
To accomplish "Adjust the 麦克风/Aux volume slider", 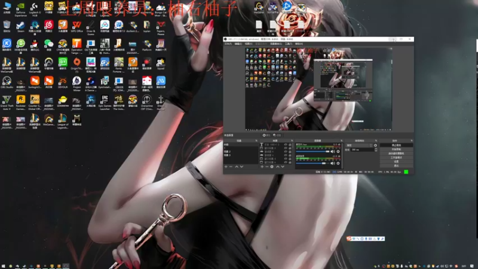I will pyautogui.click(x=312, y=152).
